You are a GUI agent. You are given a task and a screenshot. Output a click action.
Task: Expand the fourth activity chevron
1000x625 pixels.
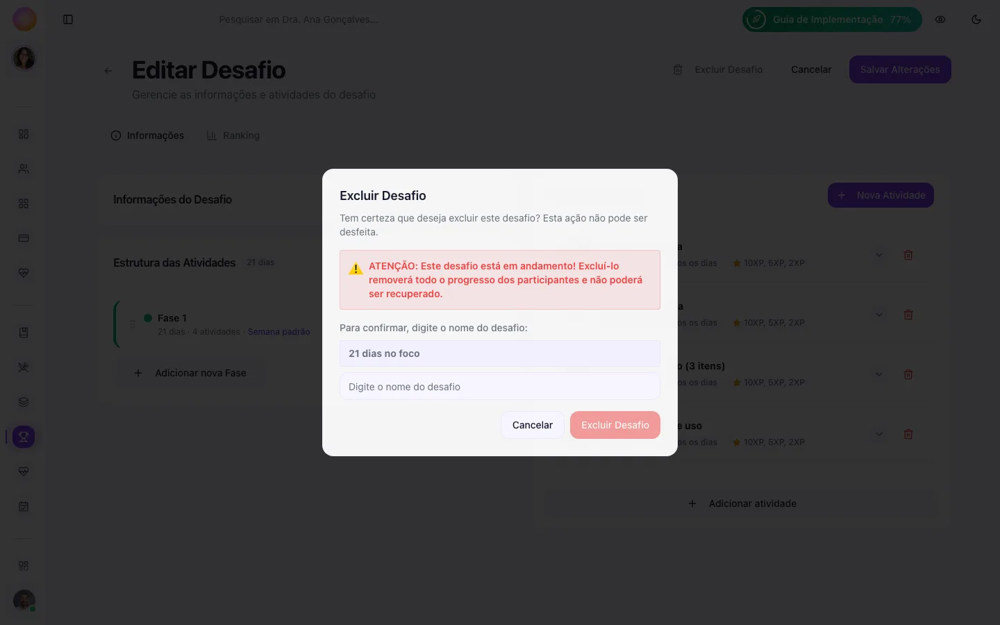[x=879, y=434]
